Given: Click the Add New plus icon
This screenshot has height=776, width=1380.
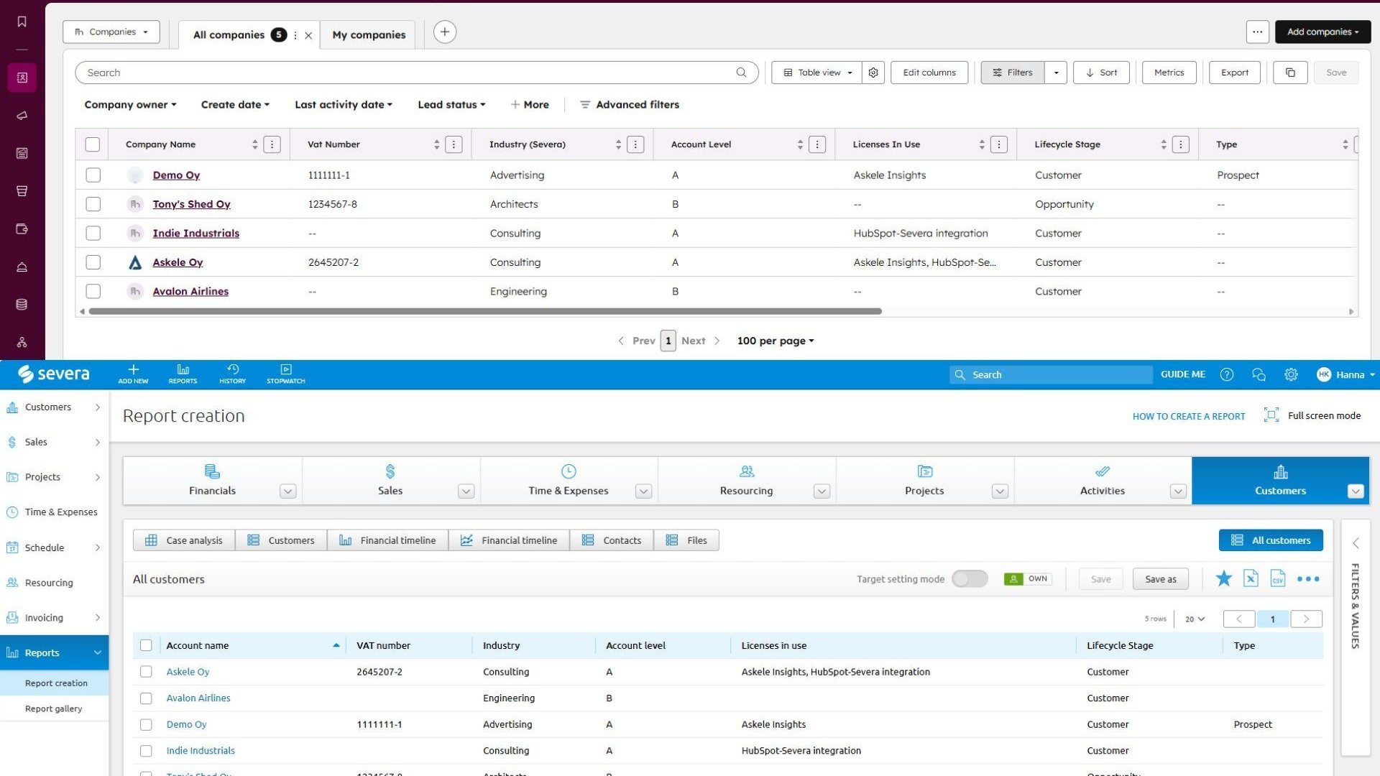Looking at the screenshot, I should [132, 374].
